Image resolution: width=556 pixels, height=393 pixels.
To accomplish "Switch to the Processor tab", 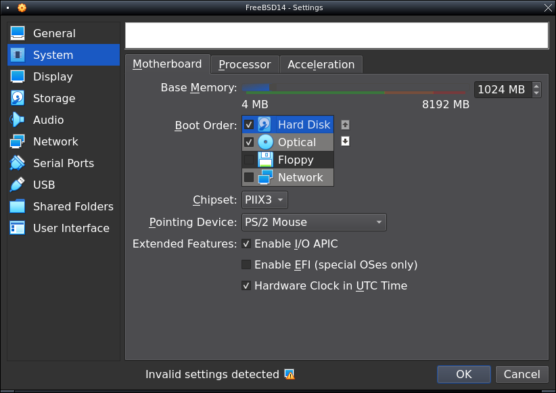I will point(245,64).
